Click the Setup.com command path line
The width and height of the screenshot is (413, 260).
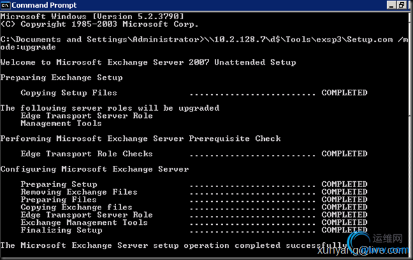(204, 40)
